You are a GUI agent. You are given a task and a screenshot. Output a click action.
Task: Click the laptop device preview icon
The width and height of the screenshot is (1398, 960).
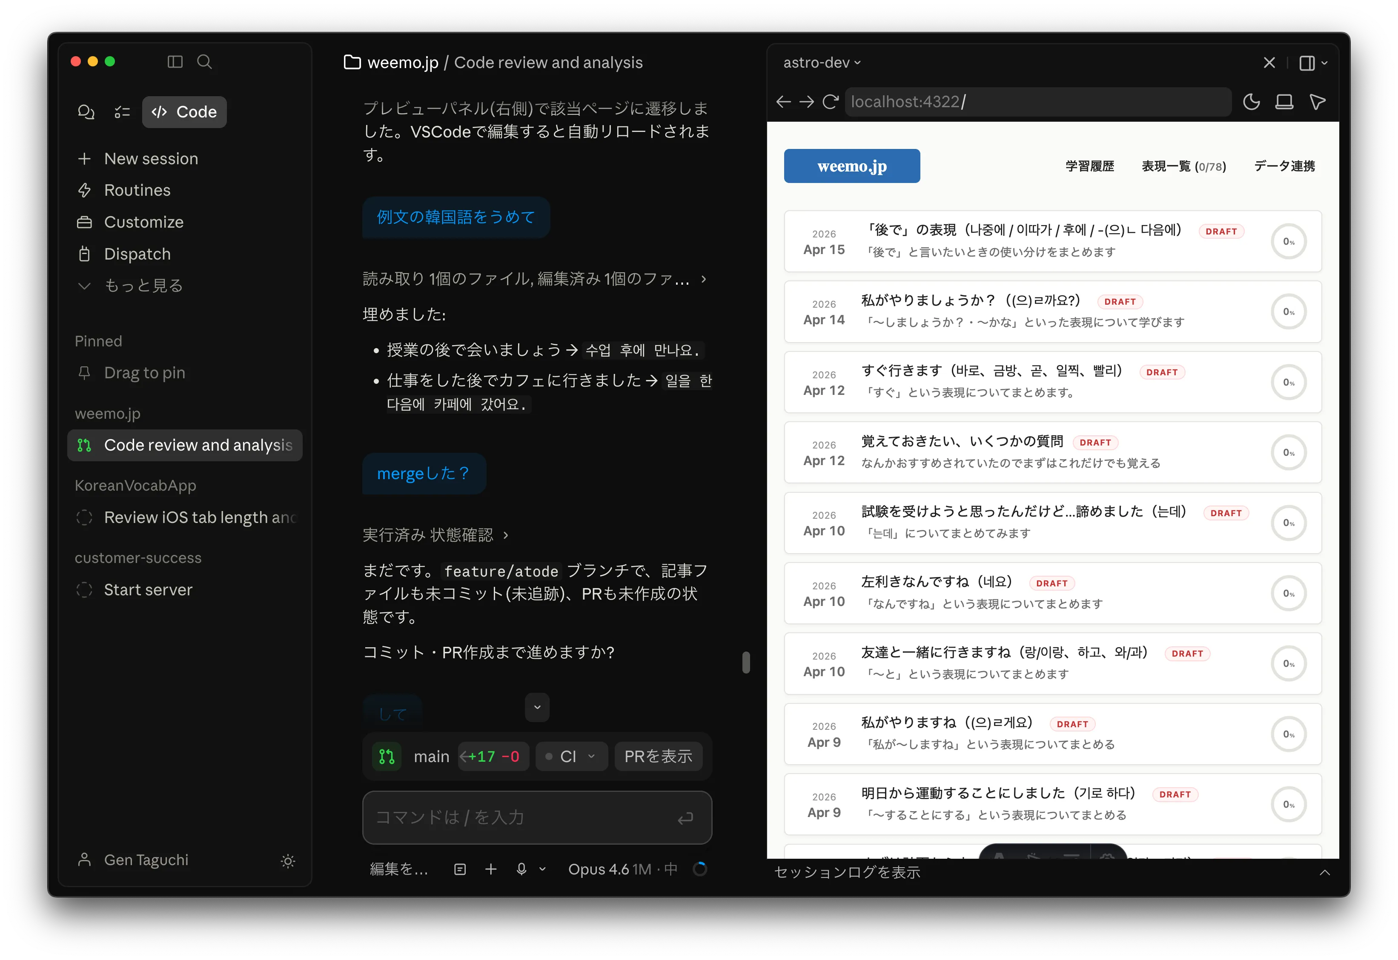(1284, 102)
